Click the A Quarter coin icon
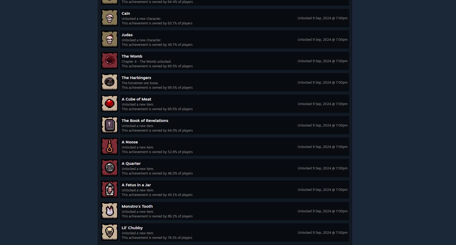456x245 pixels. [x=110, y=168]
